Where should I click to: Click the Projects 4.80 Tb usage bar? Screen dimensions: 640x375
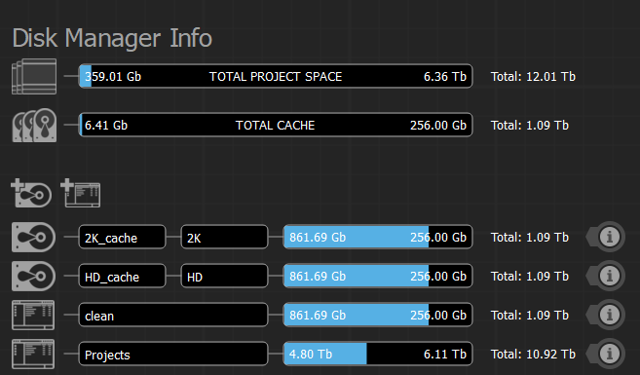378,355
